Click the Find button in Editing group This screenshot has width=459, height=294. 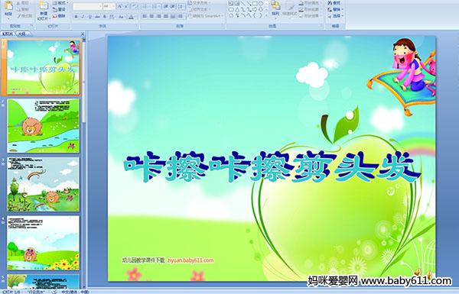coord(335,3)
